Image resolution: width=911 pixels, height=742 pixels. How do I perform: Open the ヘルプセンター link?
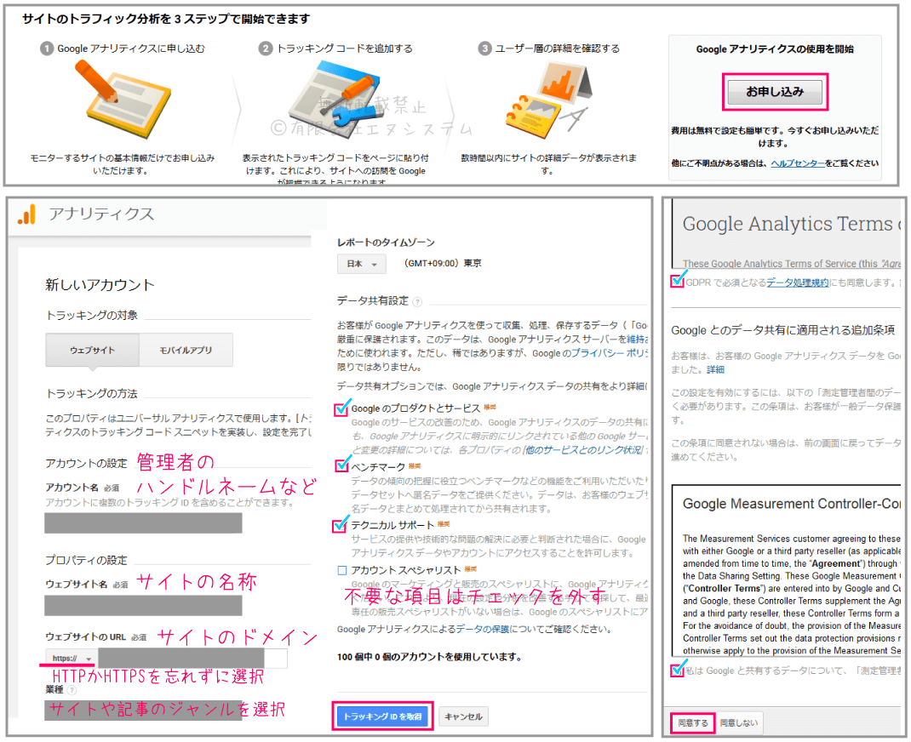pos(798,163)
